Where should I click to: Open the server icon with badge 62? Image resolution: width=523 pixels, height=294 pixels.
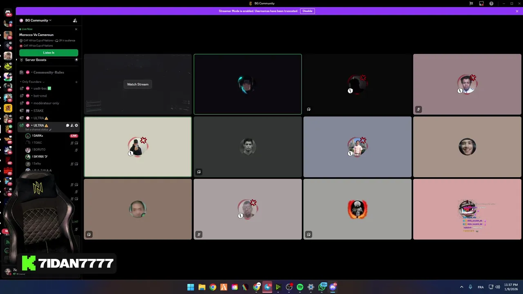click(x=8, y=160)
